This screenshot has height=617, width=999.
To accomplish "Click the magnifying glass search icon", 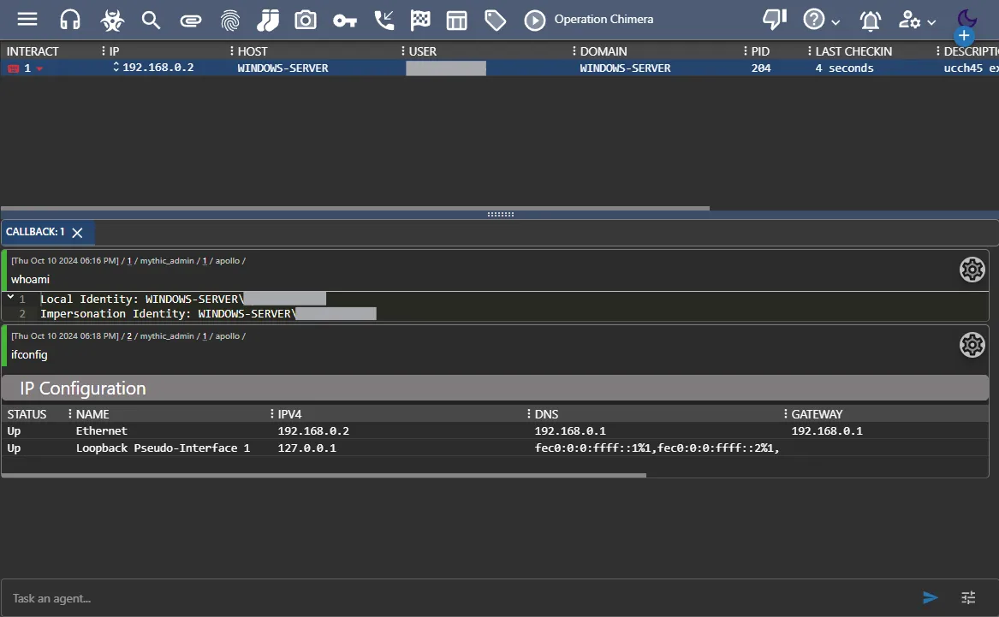I will click(152, 20).
